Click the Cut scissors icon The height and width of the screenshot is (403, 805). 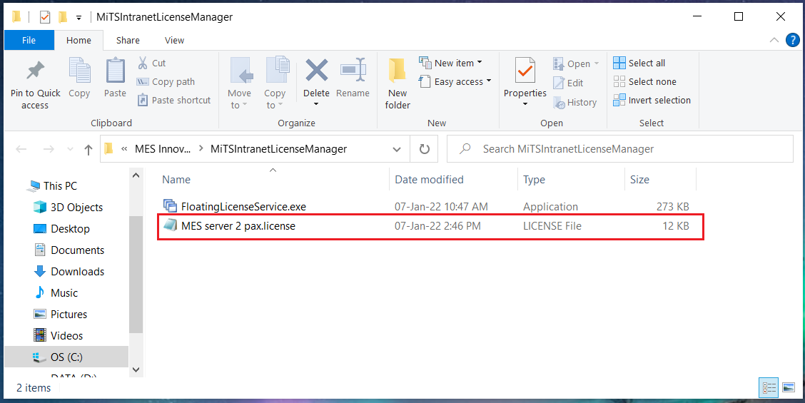click(143, 63)
